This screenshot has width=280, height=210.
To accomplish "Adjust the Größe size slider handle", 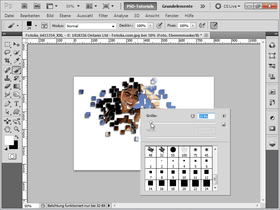I will (151, 122).
